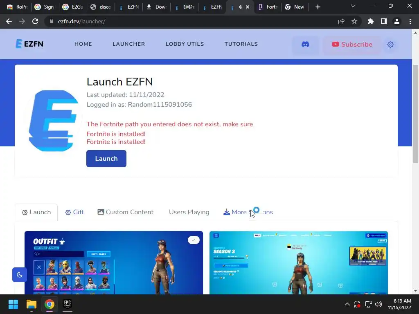Screen dimensions: 419x314
Task: Expand the tab search dropdown arrow
Action: (x=353, y=6)
